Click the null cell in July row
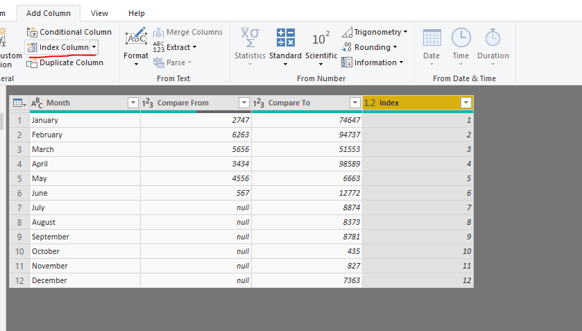Image resolution: width=582 pixels, height=331 pixels. pos(196,207)
